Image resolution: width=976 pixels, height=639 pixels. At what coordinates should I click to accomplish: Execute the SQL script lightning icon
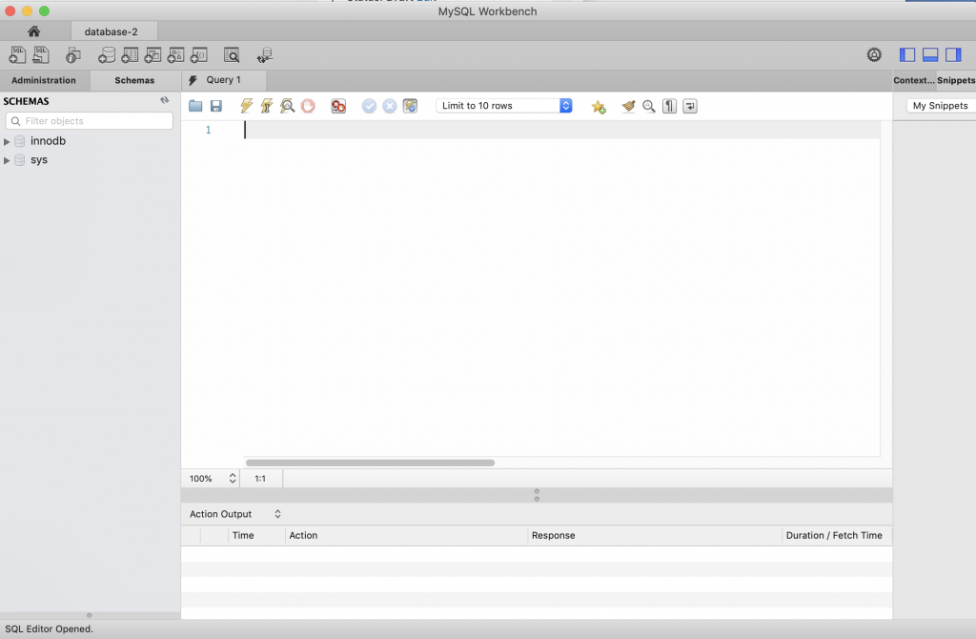click(x=247, y=106)
